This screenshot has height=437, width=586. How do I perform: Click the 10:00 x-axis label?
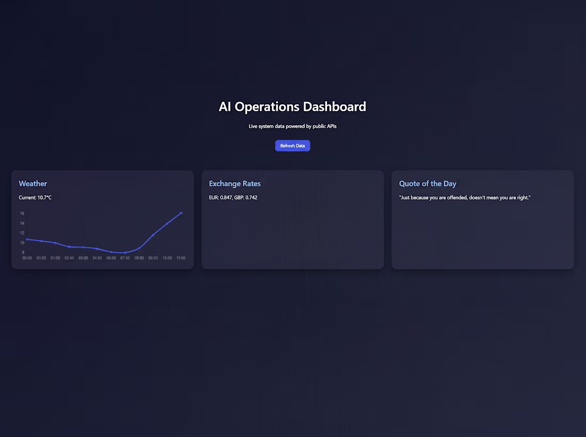[x=167, y=258]
